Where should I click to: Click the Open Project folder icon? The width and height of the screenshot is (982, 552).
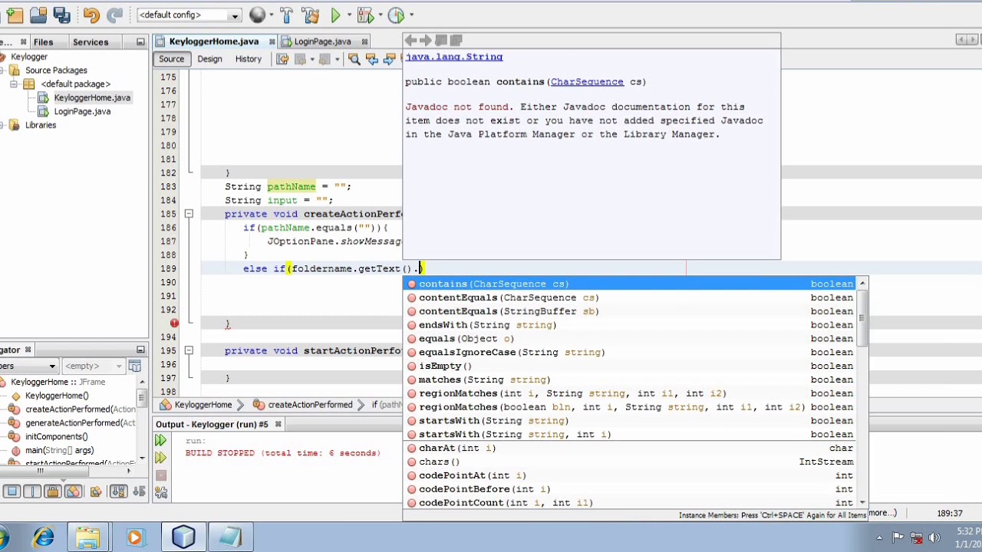(x=38, y=15)
